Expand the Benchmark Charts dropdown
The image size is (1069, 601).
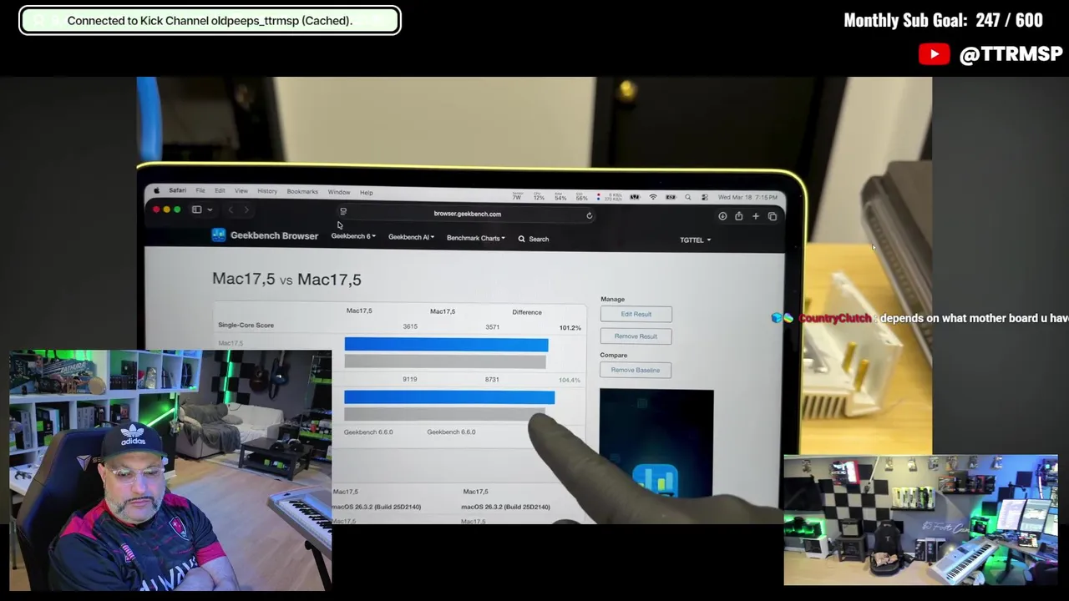click(x=475, y=238)
